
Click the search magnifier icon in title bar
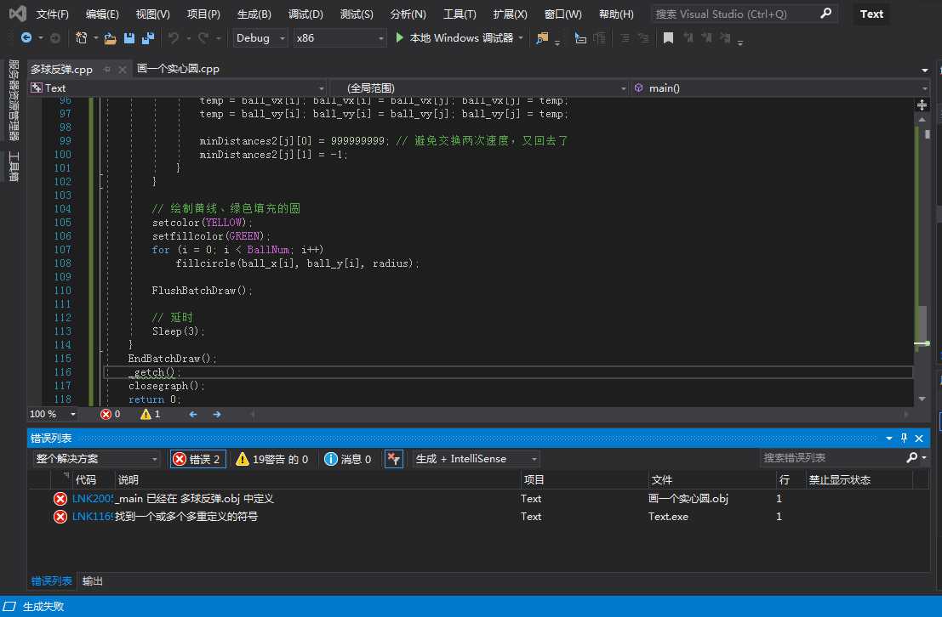[826, 14]
